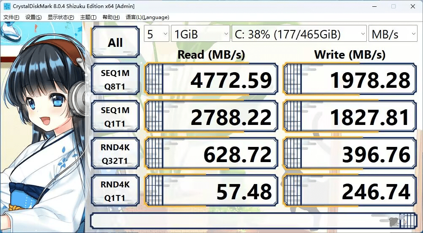Click the SEQ1M Q8T1 read result 4772.59
This screenshot has width=423, height=233.
(211, 80)
